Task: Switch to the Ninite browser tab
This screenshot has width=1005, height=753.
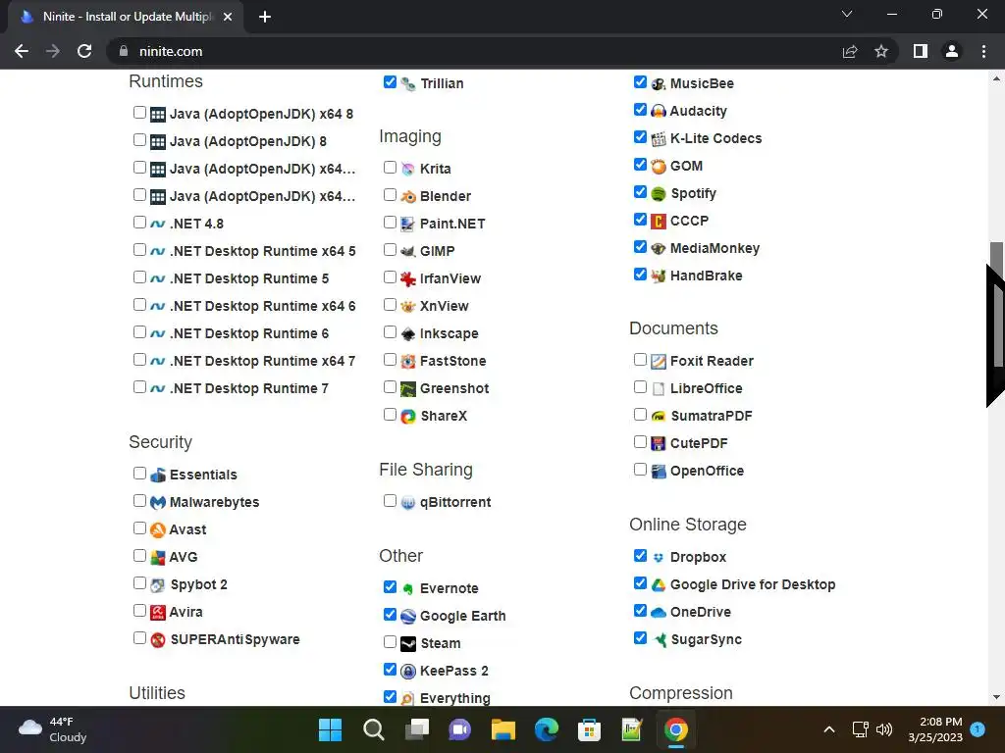Action: [127, 17]
